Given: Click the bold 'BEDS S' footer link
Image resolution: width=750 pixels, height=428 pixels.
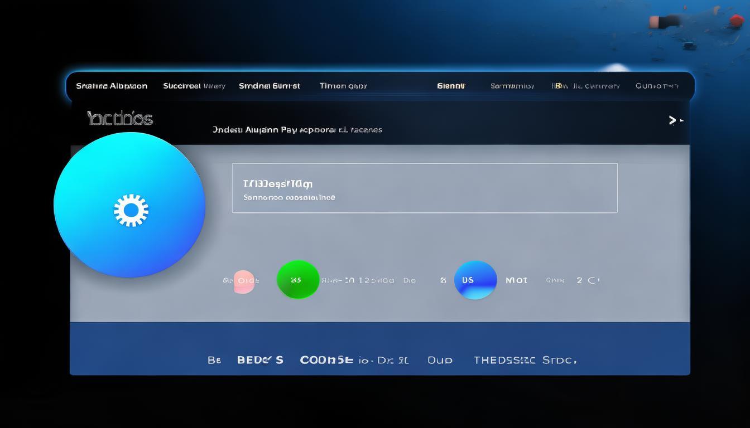Looking at the screenshot, I should [260, 360].
